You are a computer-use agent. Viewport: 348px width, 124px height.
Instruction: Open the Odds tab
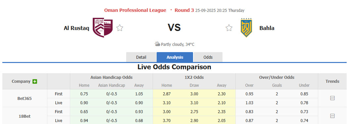208,57
